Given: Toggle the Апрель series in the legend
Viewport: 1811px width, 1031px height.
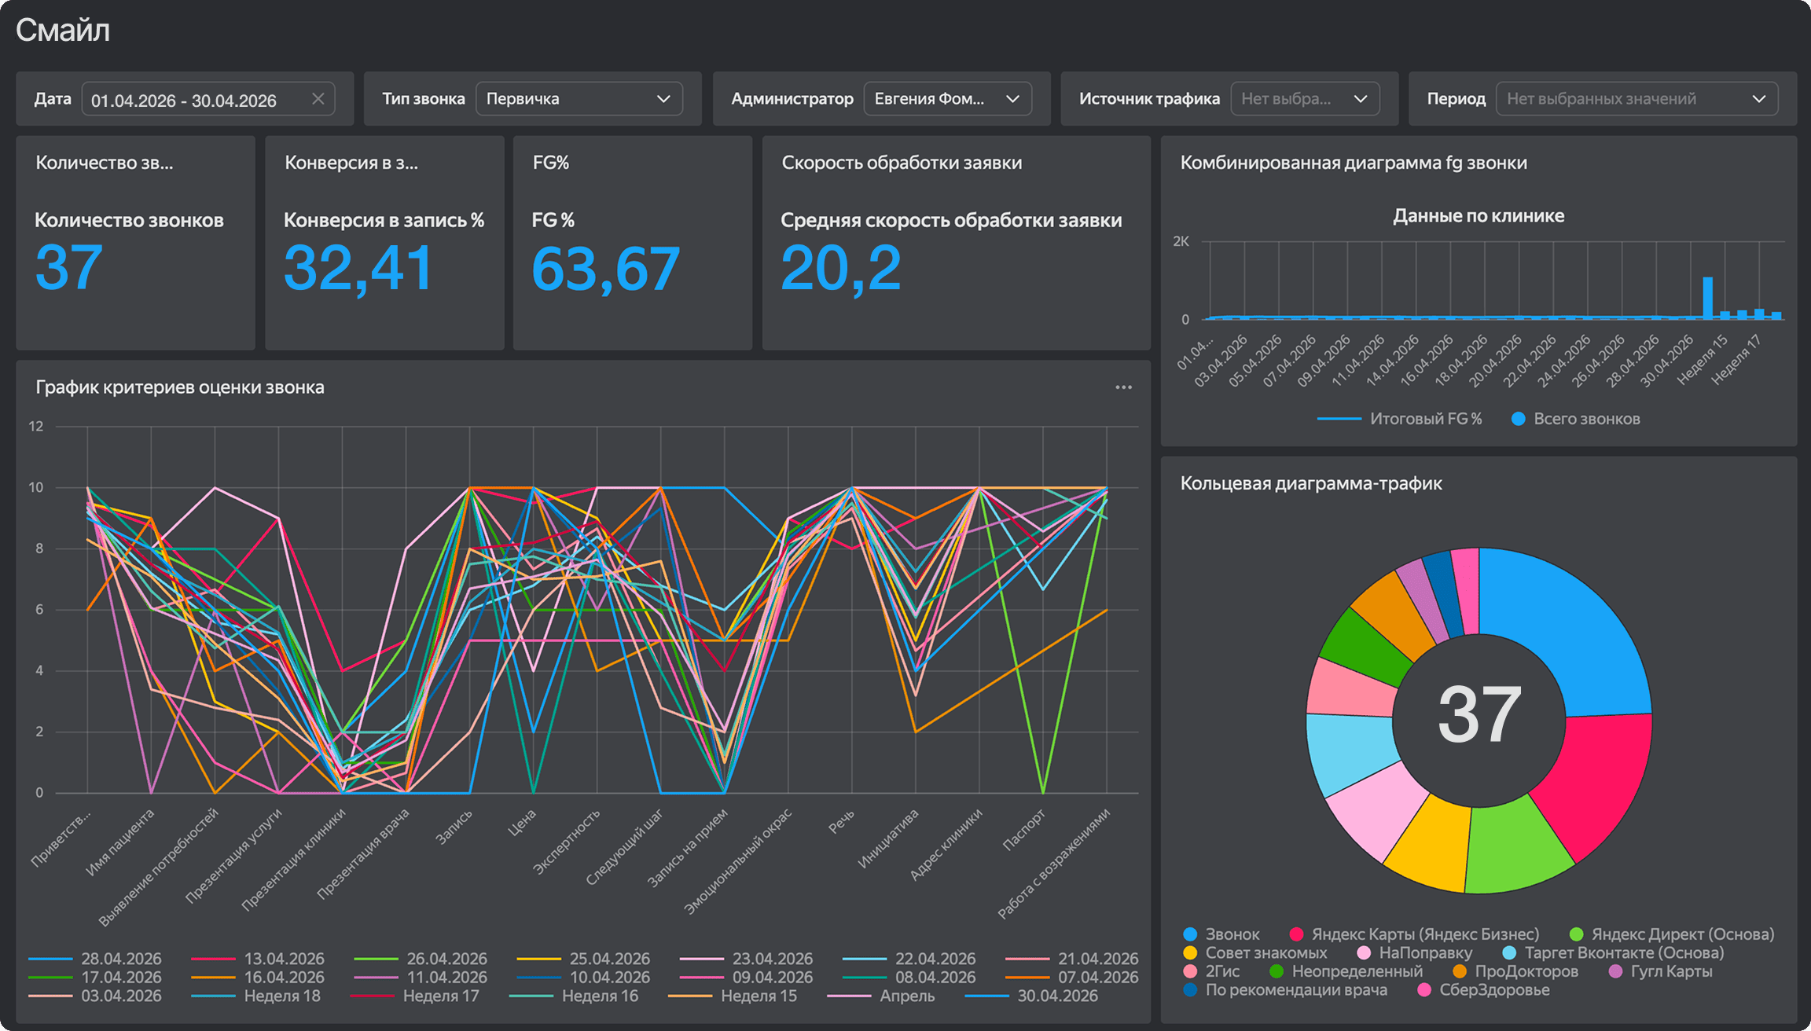Looking at the screenshot, I should tap(881, 996).
